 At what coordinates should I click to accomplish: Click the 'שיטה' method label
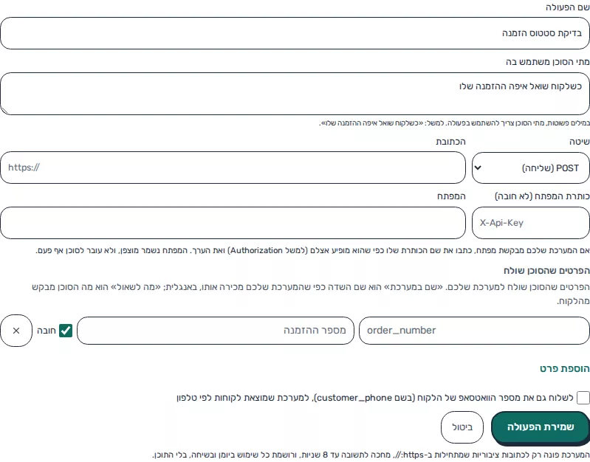tap(580, 142)
